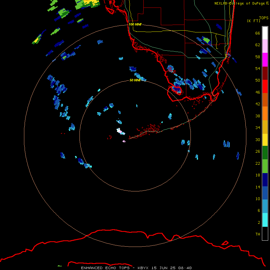Click the bright orange legend swatch

[265, 113]
